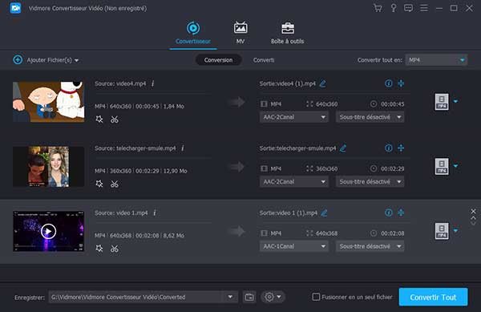The height and width of the screenshot is (312, 481).
Task: Open the Boîte à outils tab
Action: 288,33
